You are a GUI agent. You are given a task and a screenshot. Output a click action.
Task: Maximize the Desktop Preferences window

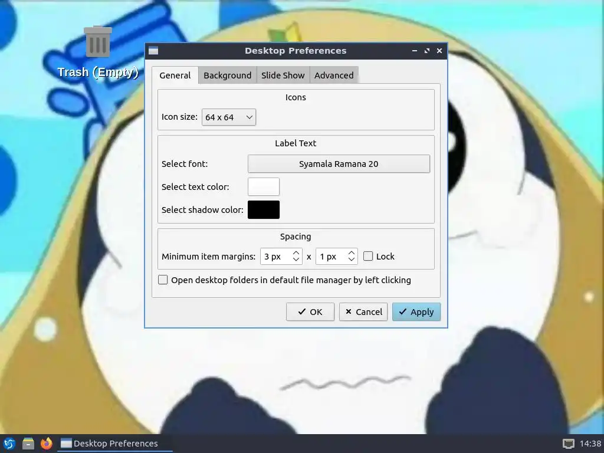(x=427, y=51)
